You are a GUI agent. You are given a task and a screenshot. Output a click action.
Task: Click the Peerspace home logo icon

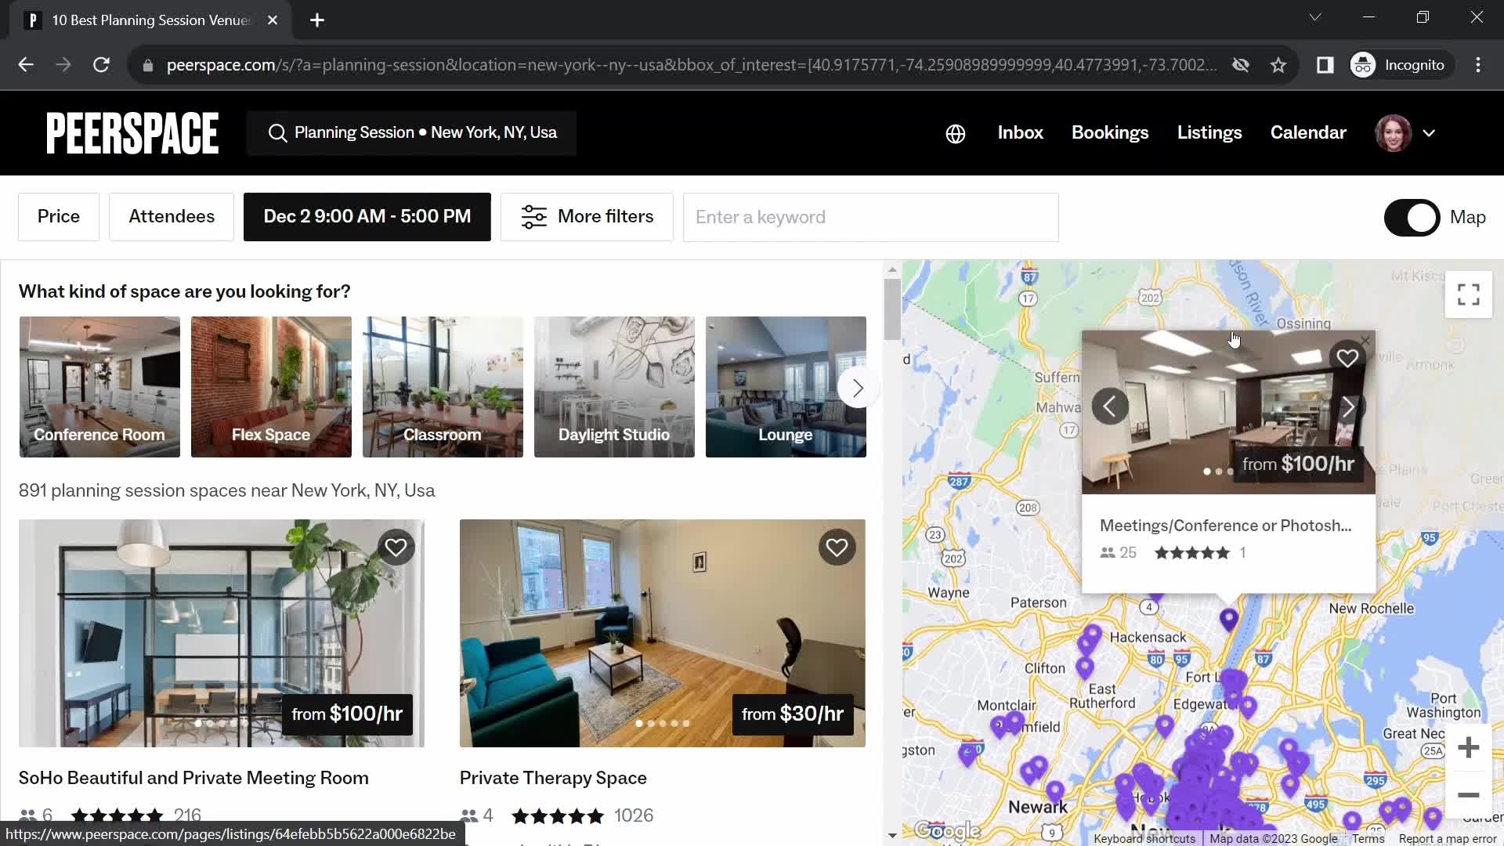click(x=131, y=132)
